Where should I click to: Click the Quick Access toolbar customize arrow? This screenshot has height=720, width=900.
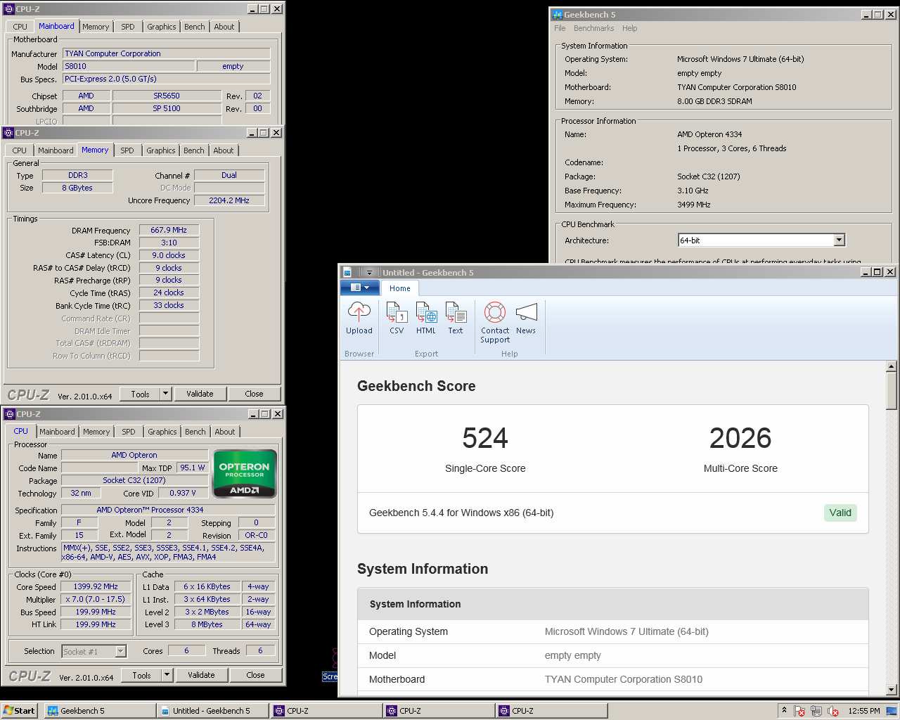pos(369,273)
